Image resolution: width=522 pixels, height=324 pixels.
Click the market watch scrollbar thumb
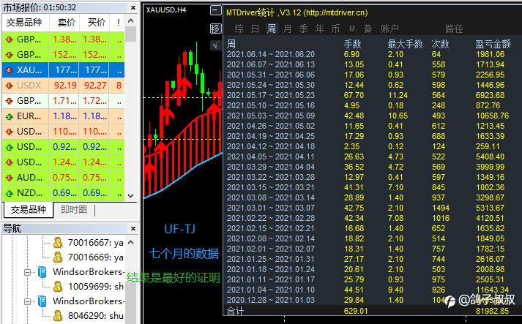pyautogui.click(x=131, y=34)
